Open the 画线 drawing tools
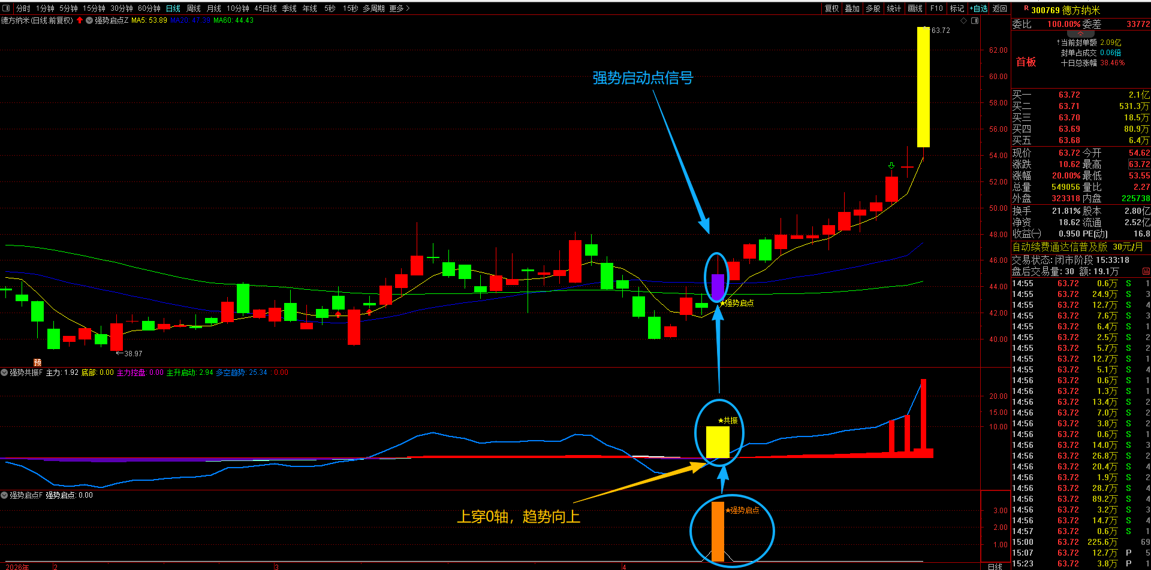The width and height of the screenshot is (1151, 570). pyautogui.click(x=915, y=8)
